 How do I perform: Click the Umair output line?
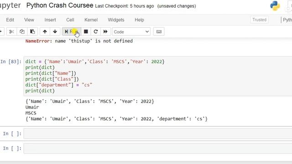[32, 107]
